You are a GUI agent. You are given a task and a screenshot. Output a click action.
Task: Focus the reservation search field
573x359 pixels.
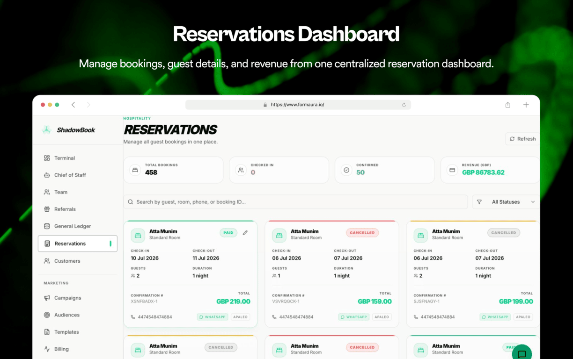coord(295,202)
